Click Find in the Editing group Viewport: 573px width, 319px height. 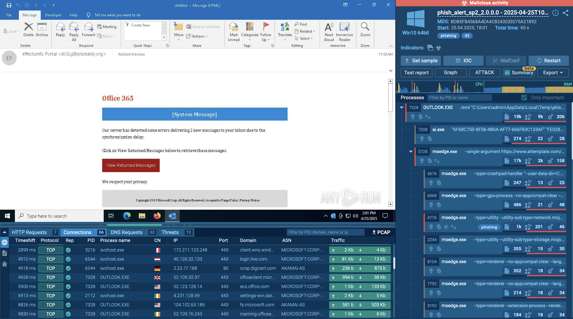pos(301,24)
